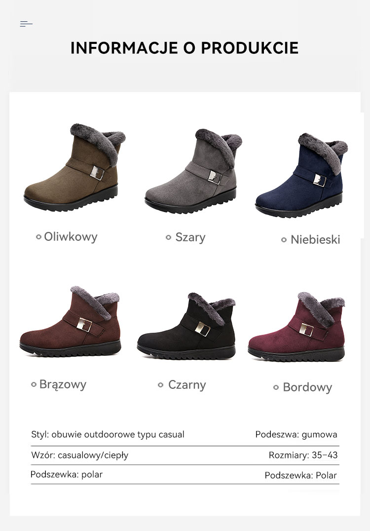Select the black boot image
Viewport: 370px width, 531px height.
pos(186,326)
